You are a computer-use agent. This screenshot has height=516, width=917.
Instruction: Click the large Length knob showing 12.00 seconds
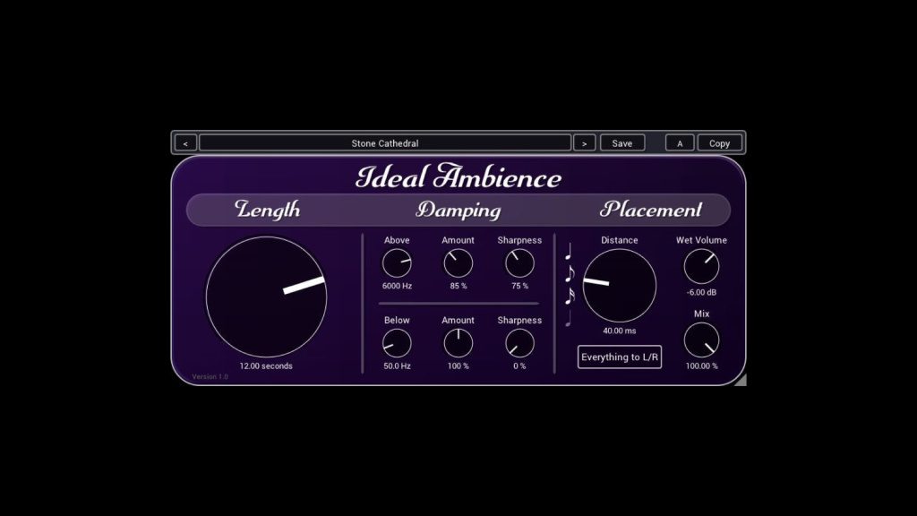(x=267, y=296)
